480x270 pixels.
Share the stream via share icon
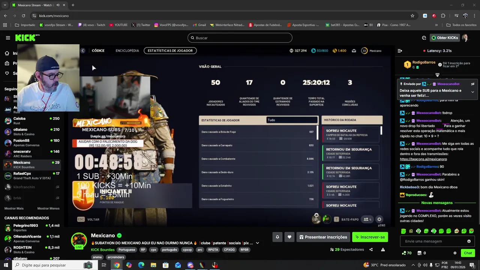(371, 250)
